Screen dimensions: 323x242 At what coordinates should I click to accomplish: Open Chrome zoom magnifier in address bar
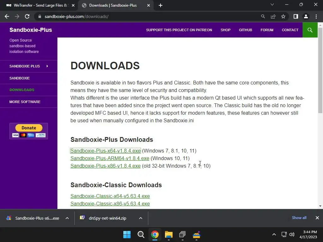tap(263, 16)
